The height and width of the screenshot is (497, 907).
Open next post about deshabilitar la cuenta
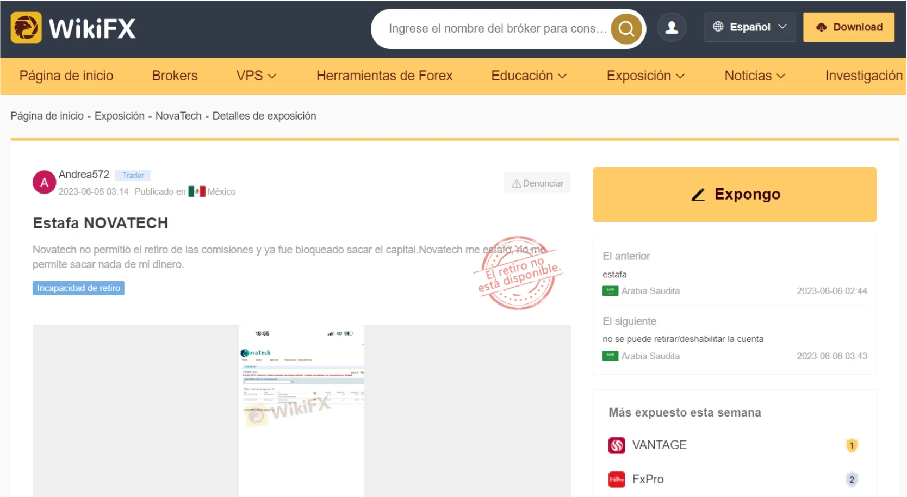click(x=683, y=339)
